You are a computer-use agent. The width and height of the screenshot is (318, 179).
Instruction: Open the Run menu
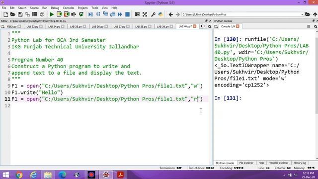point(45,8)
